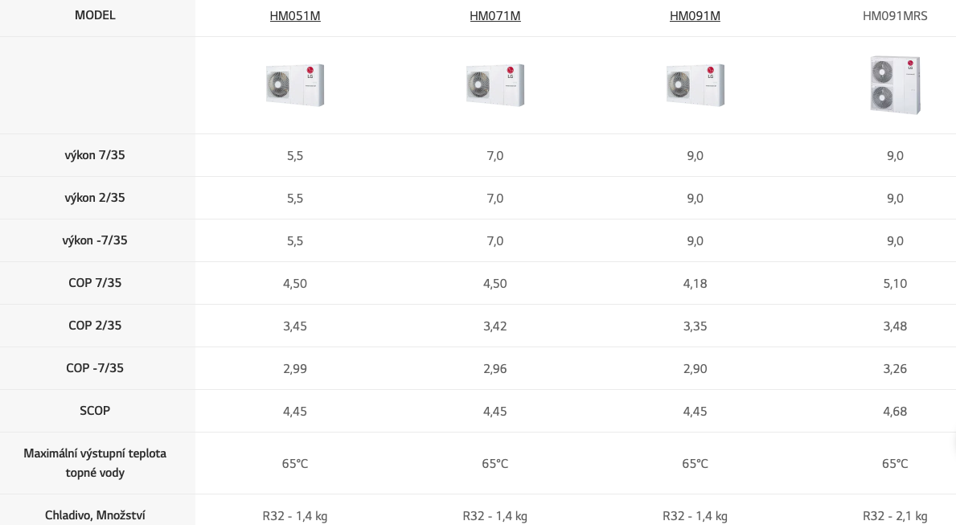956x525 pixels.
Task: Select Maximální výstupní teplota topné vody label
Action: click(x=95, y=463)
